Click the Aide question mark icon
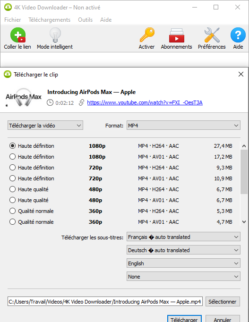The width and height of the screenshot is (249, 322). (238, 35)
